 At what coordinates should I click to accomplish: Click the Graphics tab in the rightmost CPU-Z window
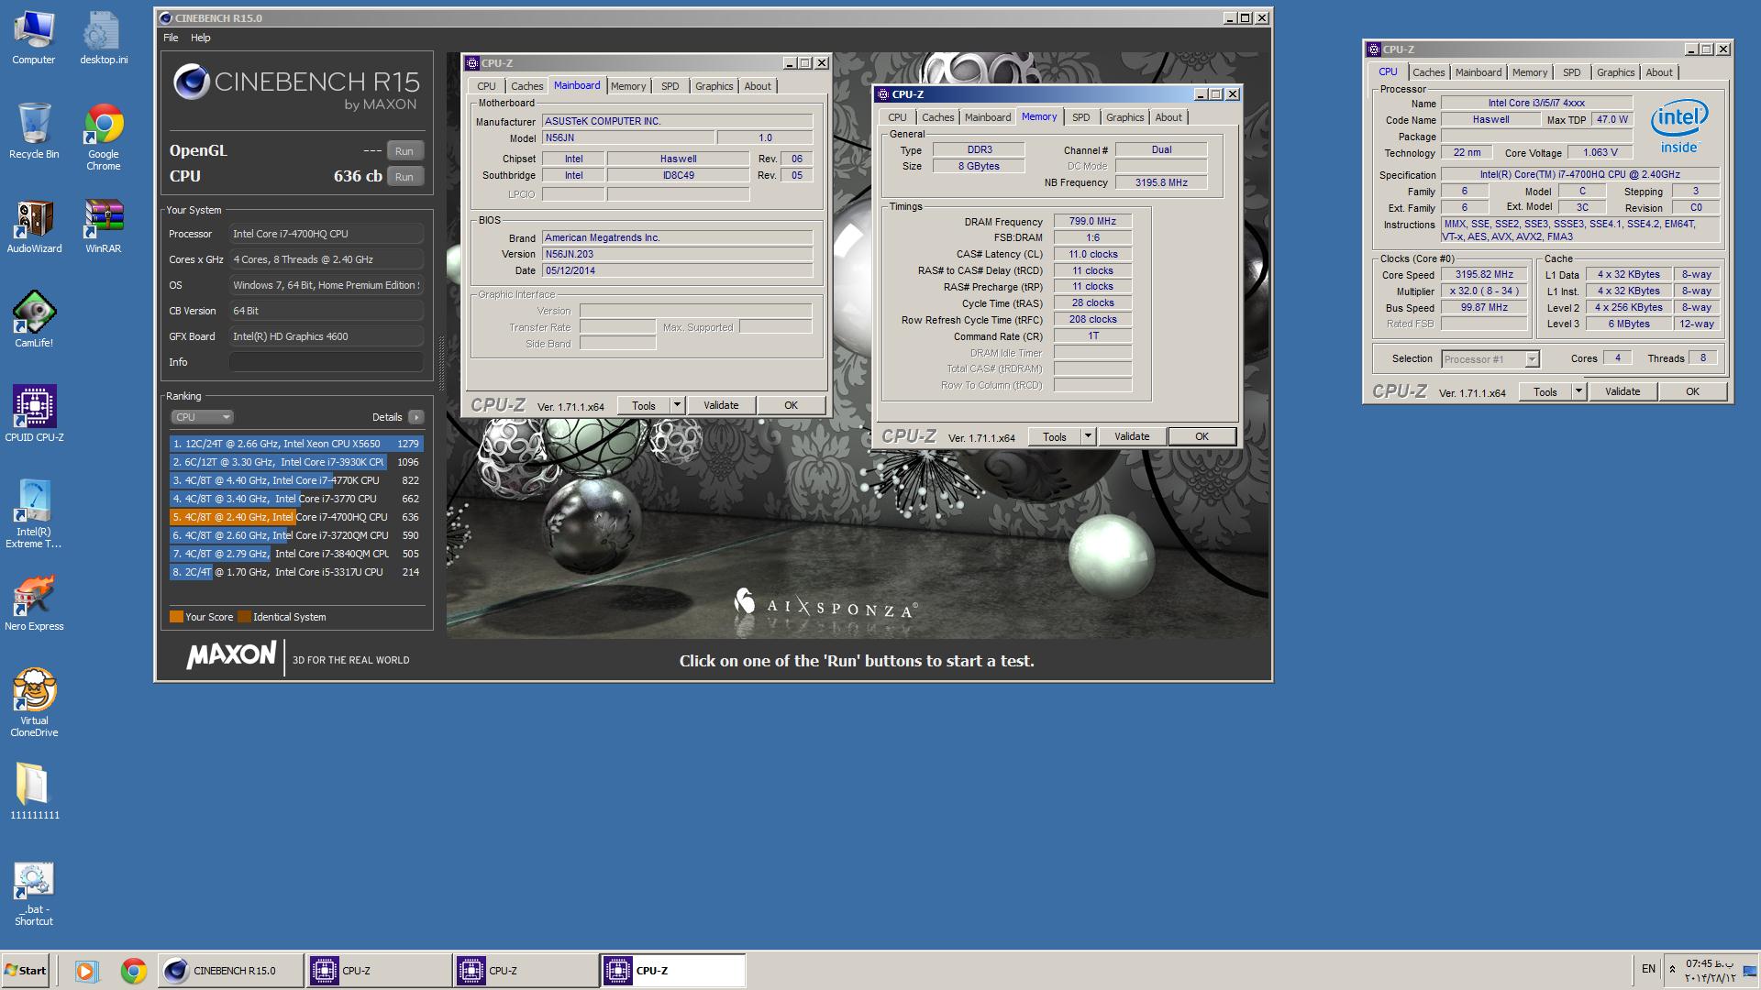[x=1615, y=72]
